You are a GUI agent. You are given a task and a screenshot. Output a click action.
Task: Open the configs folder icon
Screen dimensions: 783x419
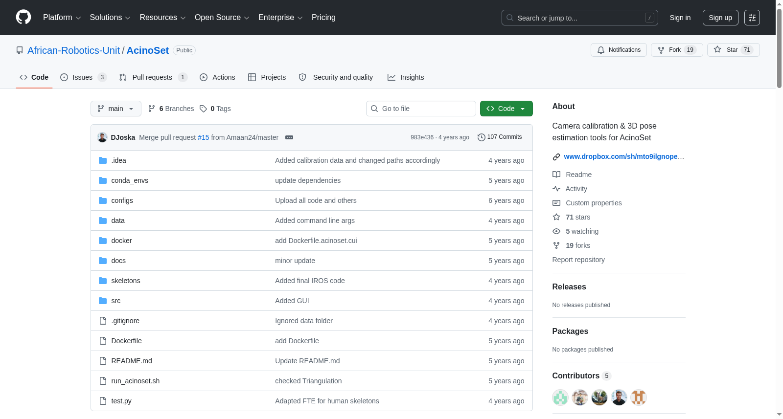click(x=103, y=200)
